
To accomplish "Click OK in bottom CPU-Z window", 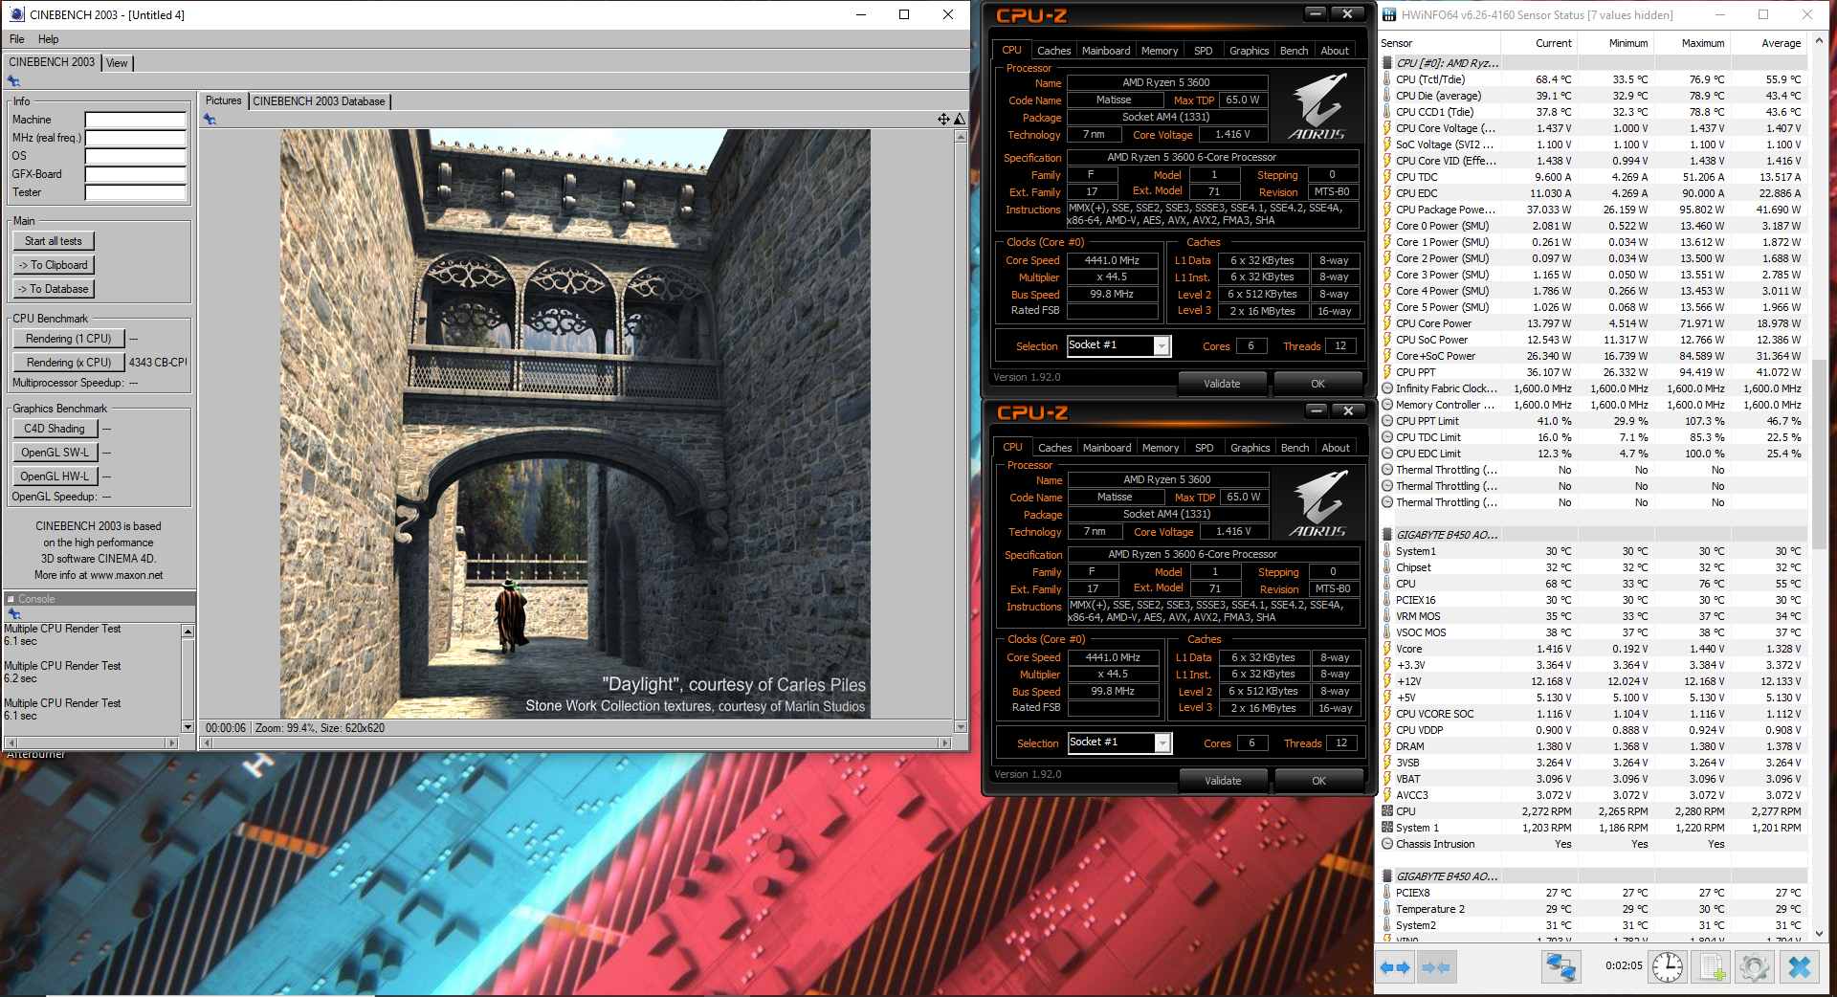I will tap(1319, 781).
